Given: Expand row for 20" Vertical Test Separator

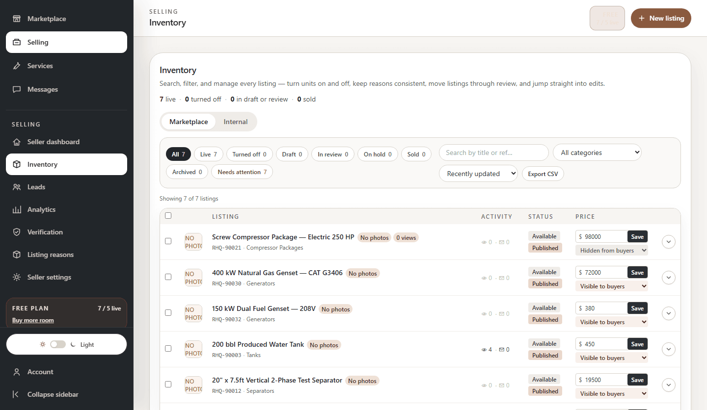Looking at the screenshot, I should [x=669, y=385].
